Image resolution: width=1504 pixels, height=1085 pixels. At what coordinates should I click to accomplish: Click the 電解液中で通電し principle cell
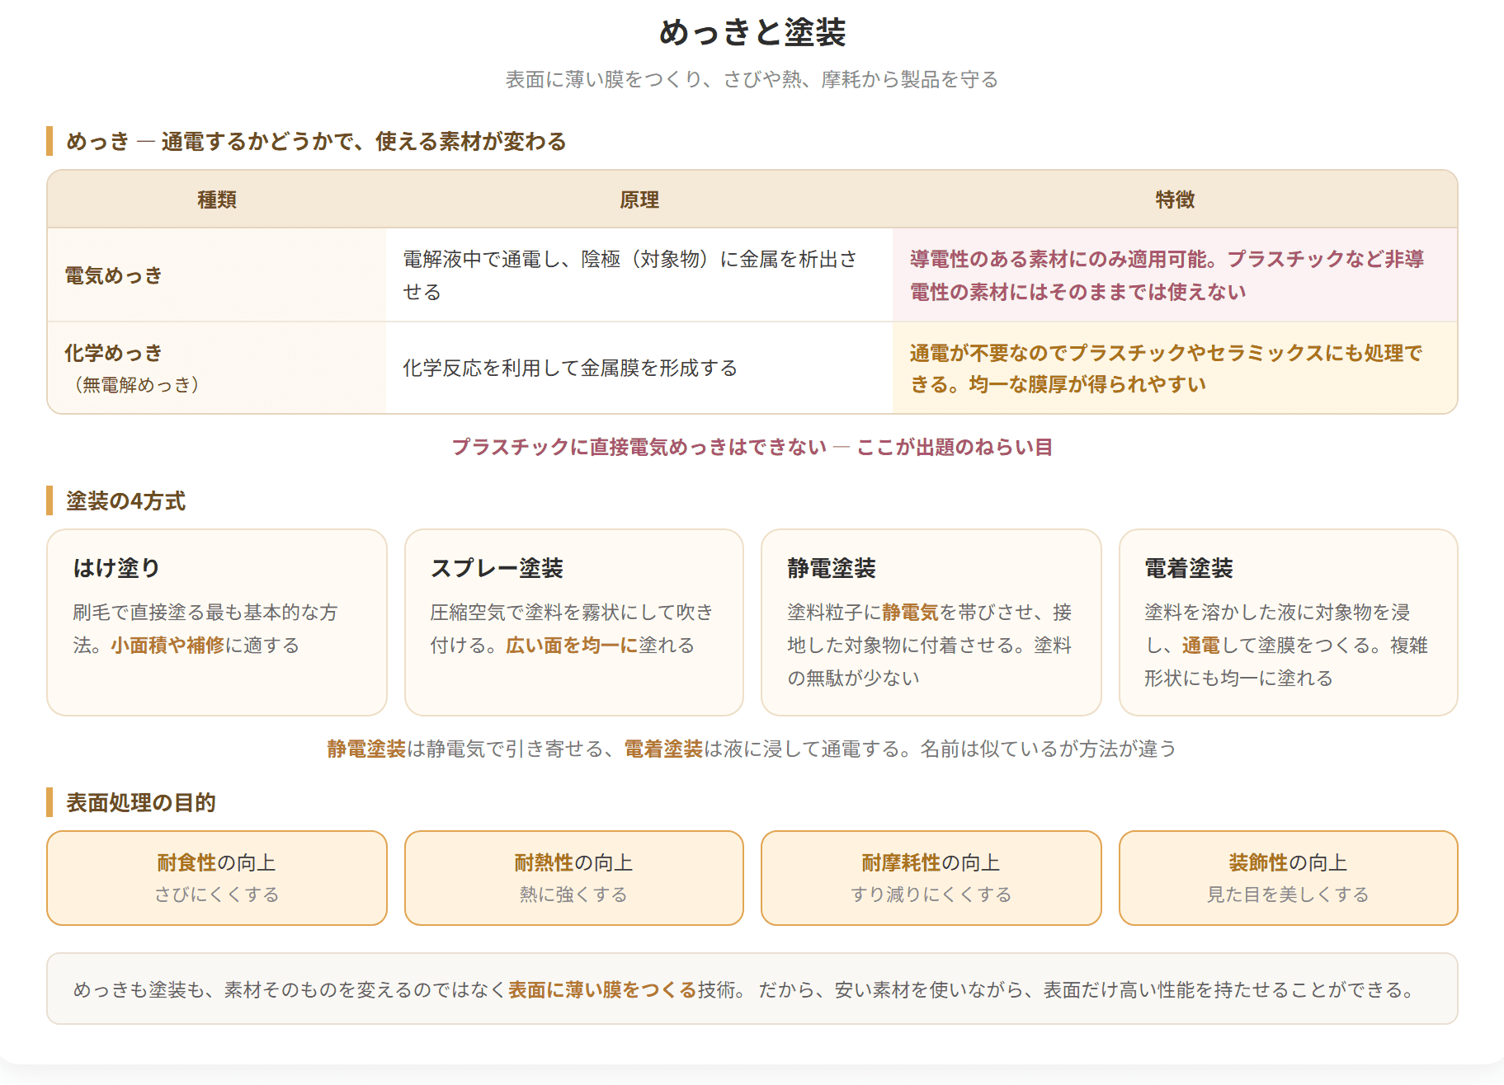tap(639, 275)
